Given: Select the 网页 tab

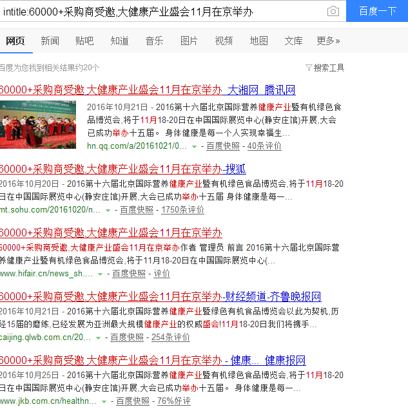Looking at the screenshot, I should [15, 41].
